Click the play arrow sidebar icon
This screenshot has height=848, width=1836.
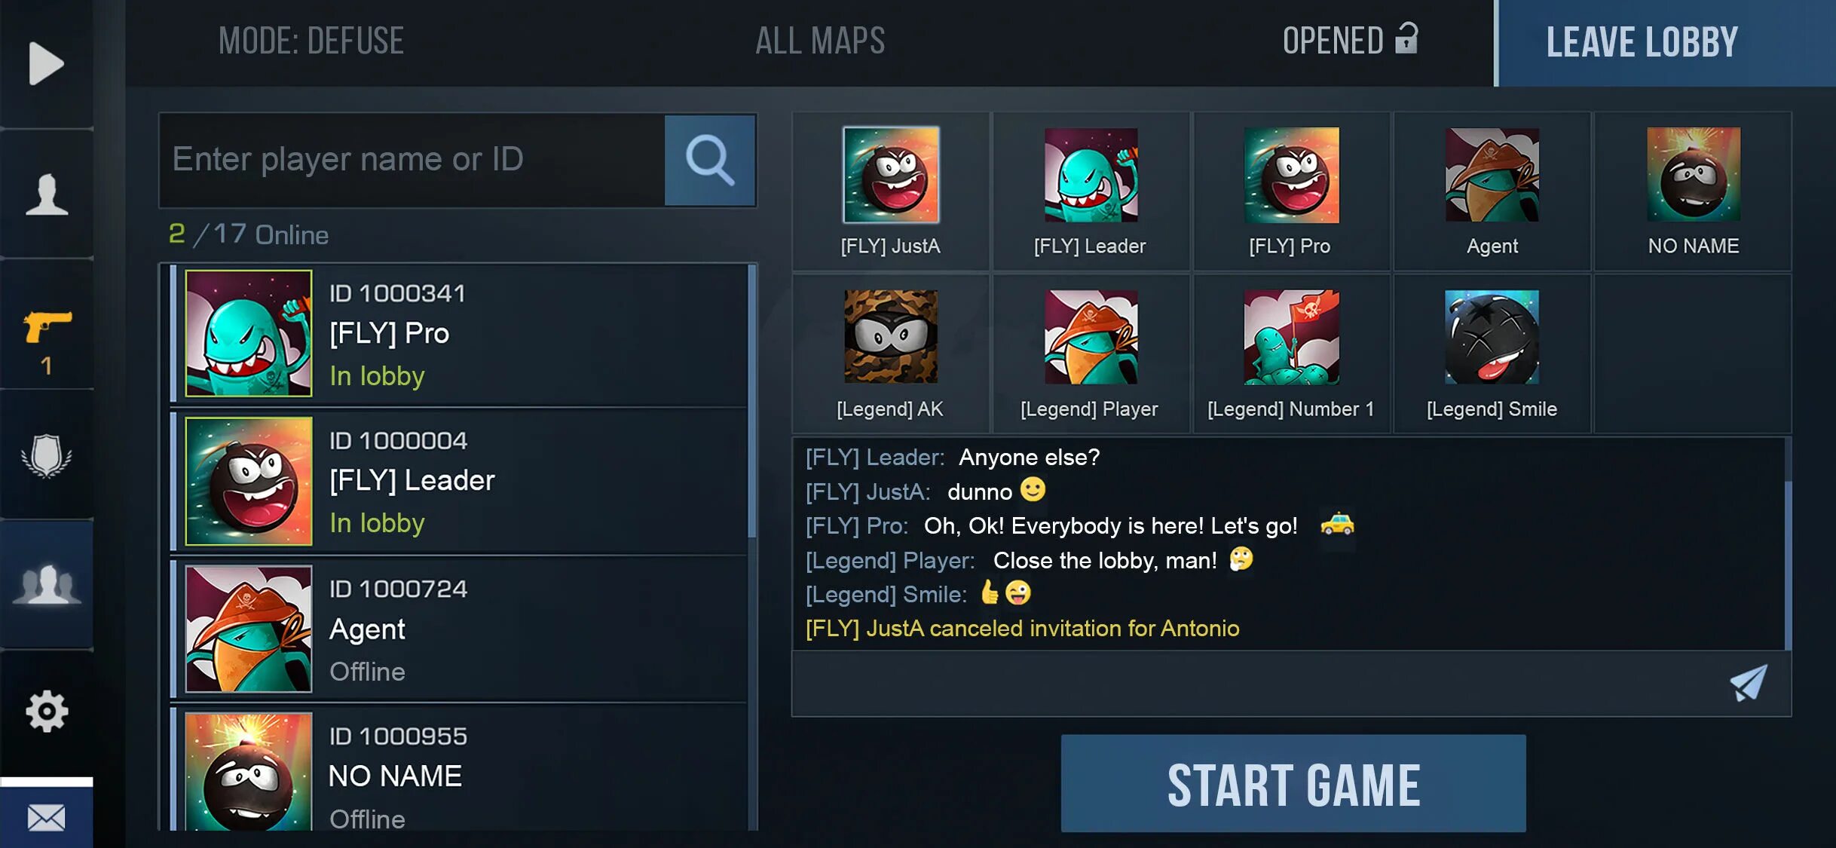click(47, 64)
